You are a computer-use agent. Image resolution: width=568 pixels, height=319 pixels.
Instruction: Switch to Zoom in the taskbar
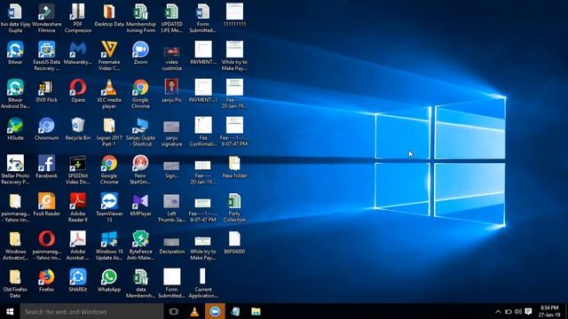pyautogui.click(x=215, y=311)
